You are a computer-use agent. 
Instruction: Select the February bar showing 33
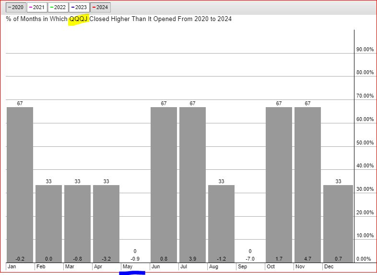48,224
